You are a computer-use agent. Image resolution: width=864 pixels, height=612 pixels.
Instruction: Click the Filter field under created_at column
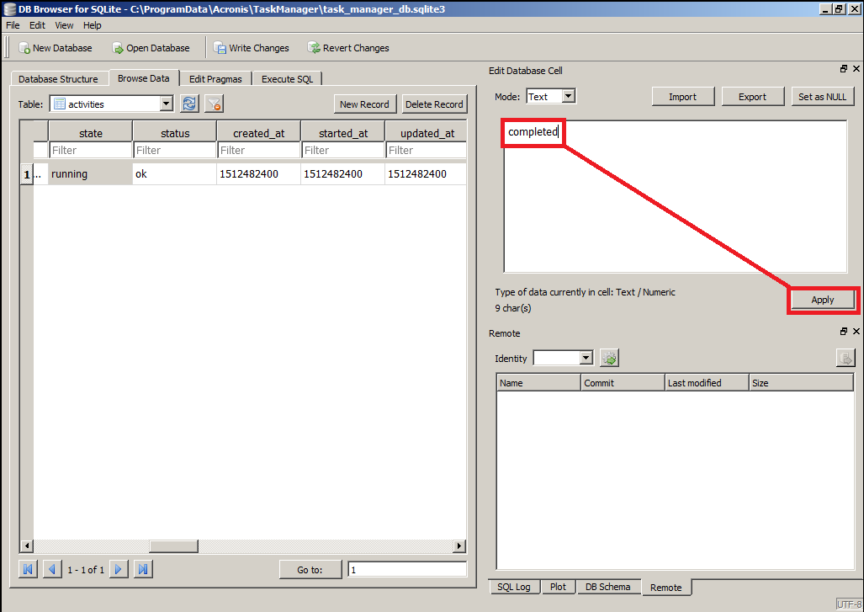point(259,150)
